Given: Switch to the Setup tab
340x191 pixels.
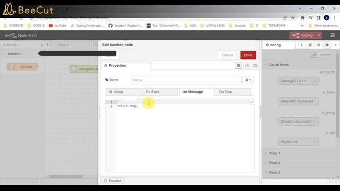Looking at the screenshot, I should point(123,92).
